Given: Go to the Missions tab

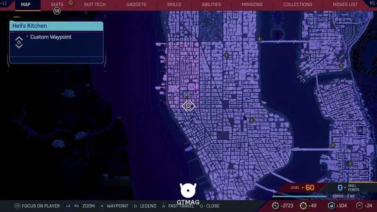Looking at the screenshot, I should [252, 5].
